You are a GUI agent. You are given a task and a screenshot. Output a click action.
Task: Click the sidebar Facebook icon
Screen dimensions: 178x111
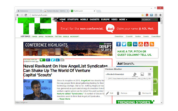tap(118, 44)
